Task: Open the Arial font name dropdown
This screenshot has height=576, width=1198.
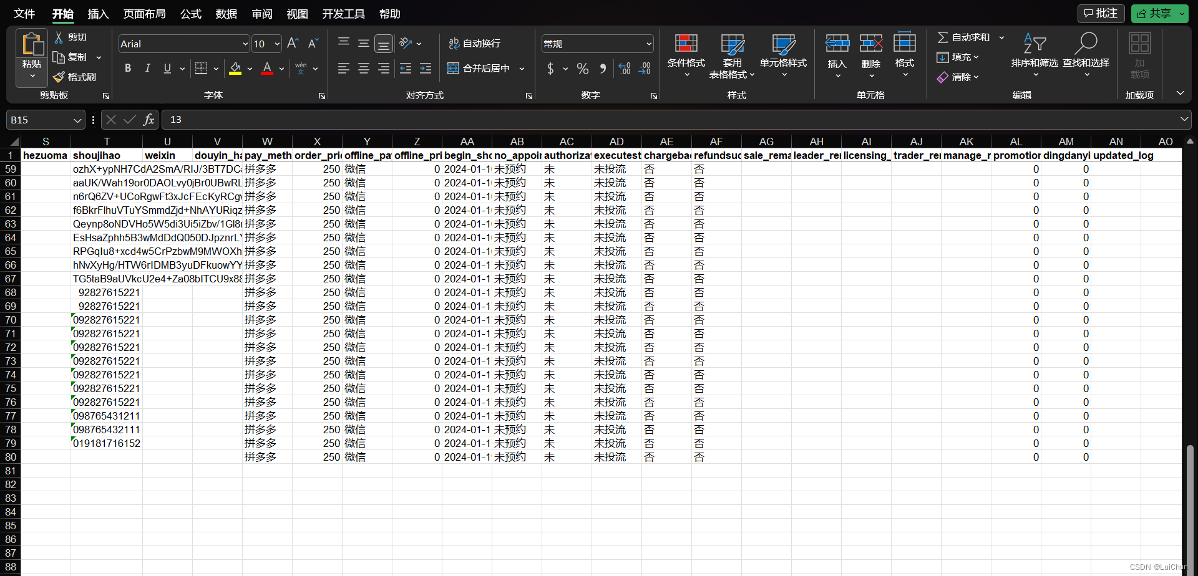Action: click(245, 44)
